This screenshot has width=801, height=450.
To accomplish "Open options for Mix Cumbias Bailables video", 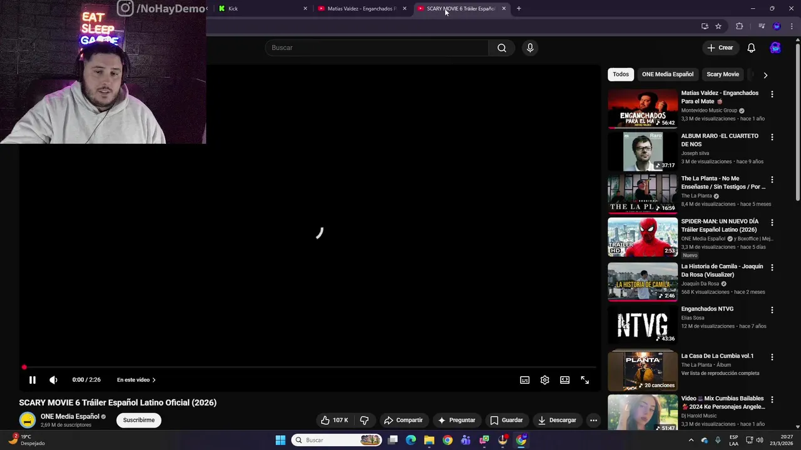I will point(772,399).
